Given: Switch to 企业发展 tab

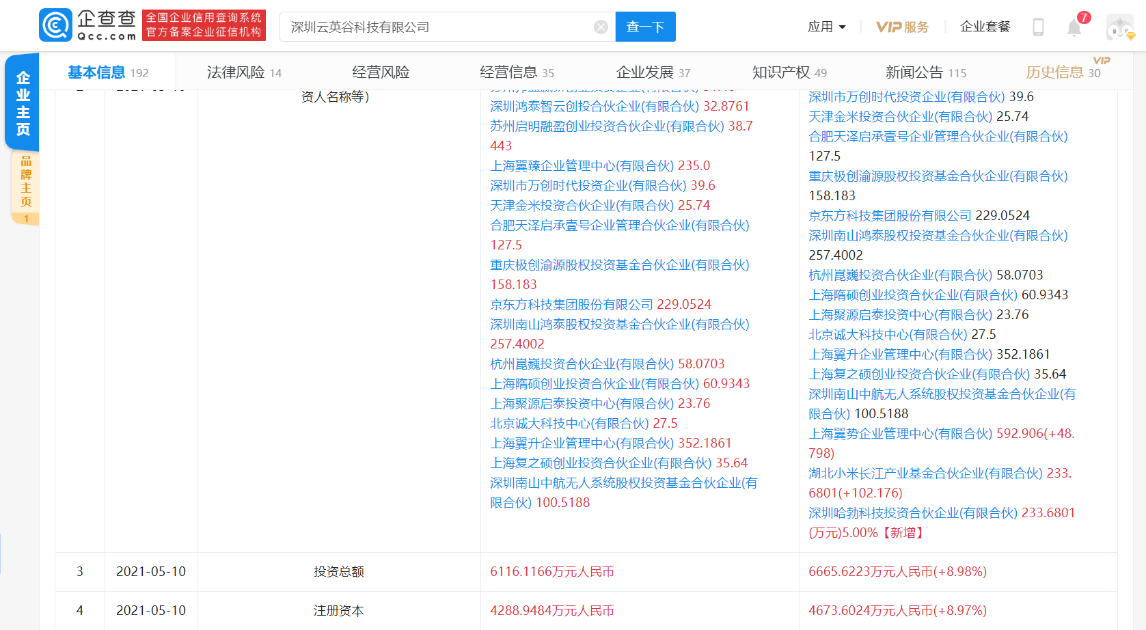Looking at the screenshot, I should pyautogui.click(x=653, y=72).
